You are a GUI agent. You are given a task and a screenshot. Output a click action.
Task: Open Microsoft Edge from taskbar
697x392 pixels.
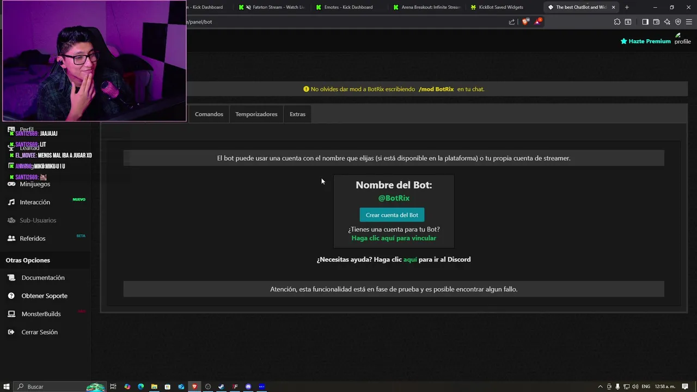coord(140,387)
